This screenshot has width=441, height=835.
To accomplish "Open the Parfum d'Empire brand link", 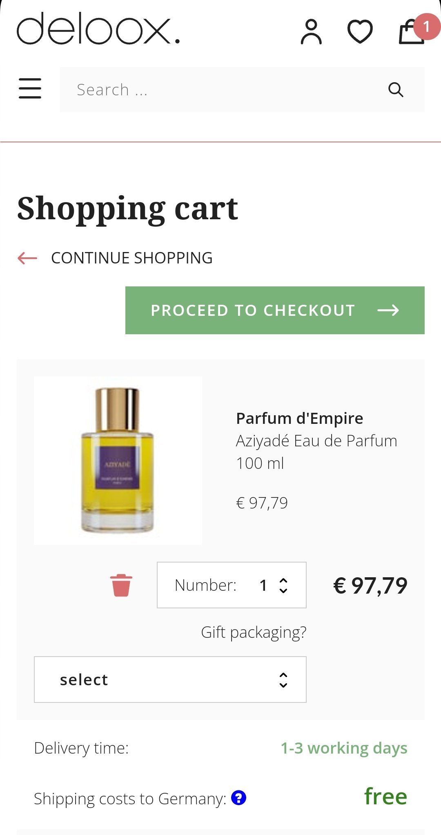I will coord(299,418).
